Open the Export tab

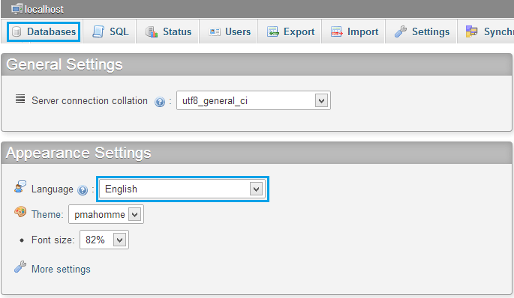(x=290, y=31)
